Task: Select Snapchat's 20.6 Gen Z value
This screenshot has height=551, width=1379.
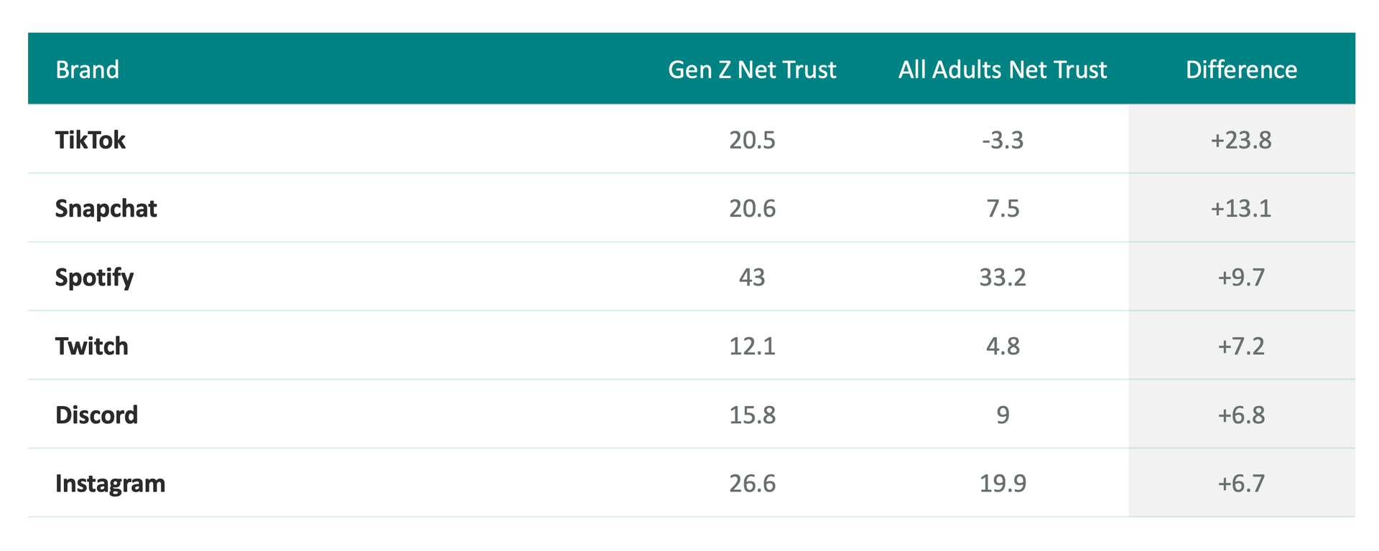Action: 752,209
